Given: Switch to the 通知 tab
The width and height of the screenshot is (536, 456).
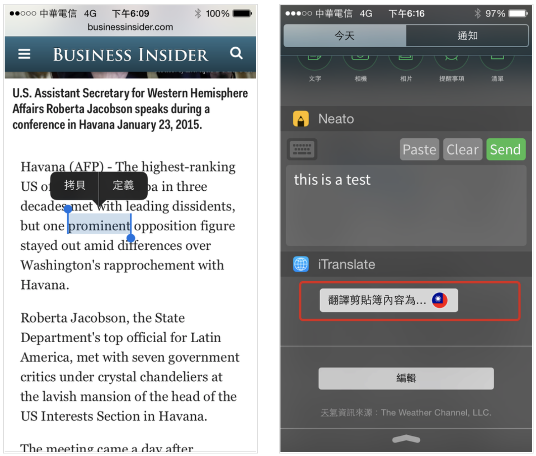Looking at the screenshot, I should (x=467, y=36).
